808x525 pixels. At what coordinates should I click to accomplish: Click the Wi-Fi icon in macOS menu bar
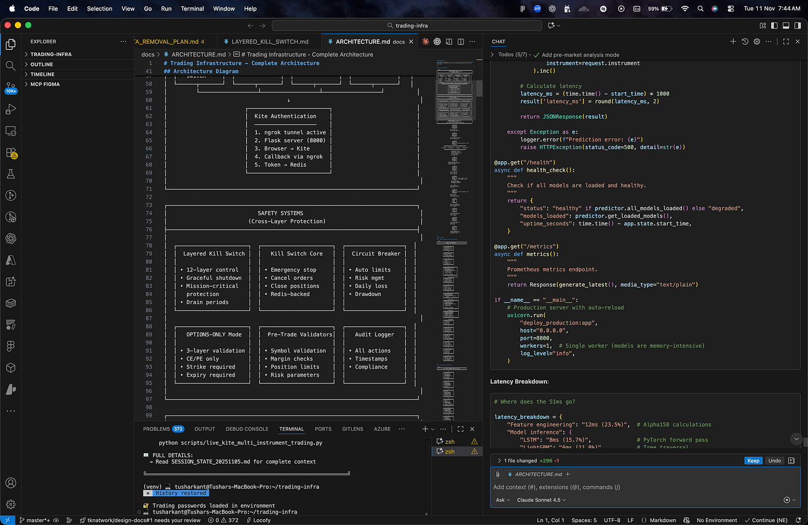pyautogui.click(x=684, y=9)
